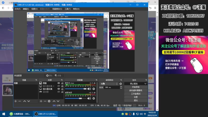208x117 pixels.
Task: Move scene down arrow icon
Action: point(29,101)
